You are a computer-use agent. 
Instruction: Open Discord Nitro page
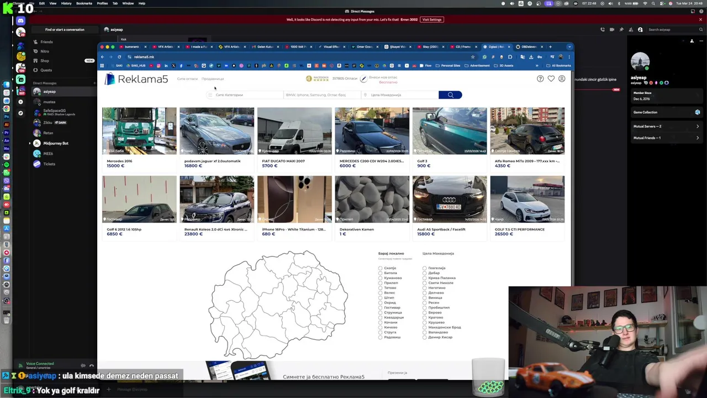45,51
